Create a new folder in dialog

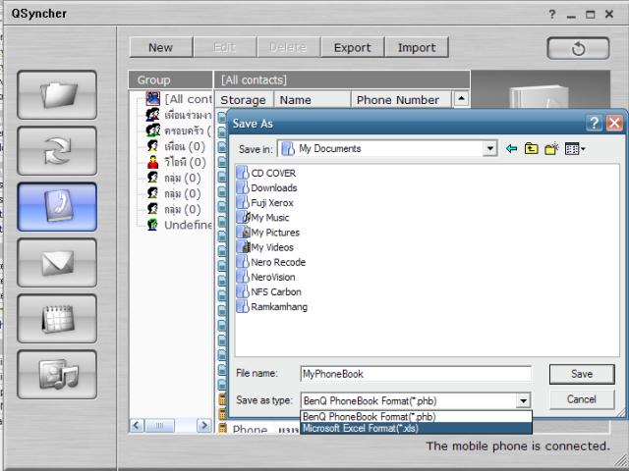click(551, 149)
